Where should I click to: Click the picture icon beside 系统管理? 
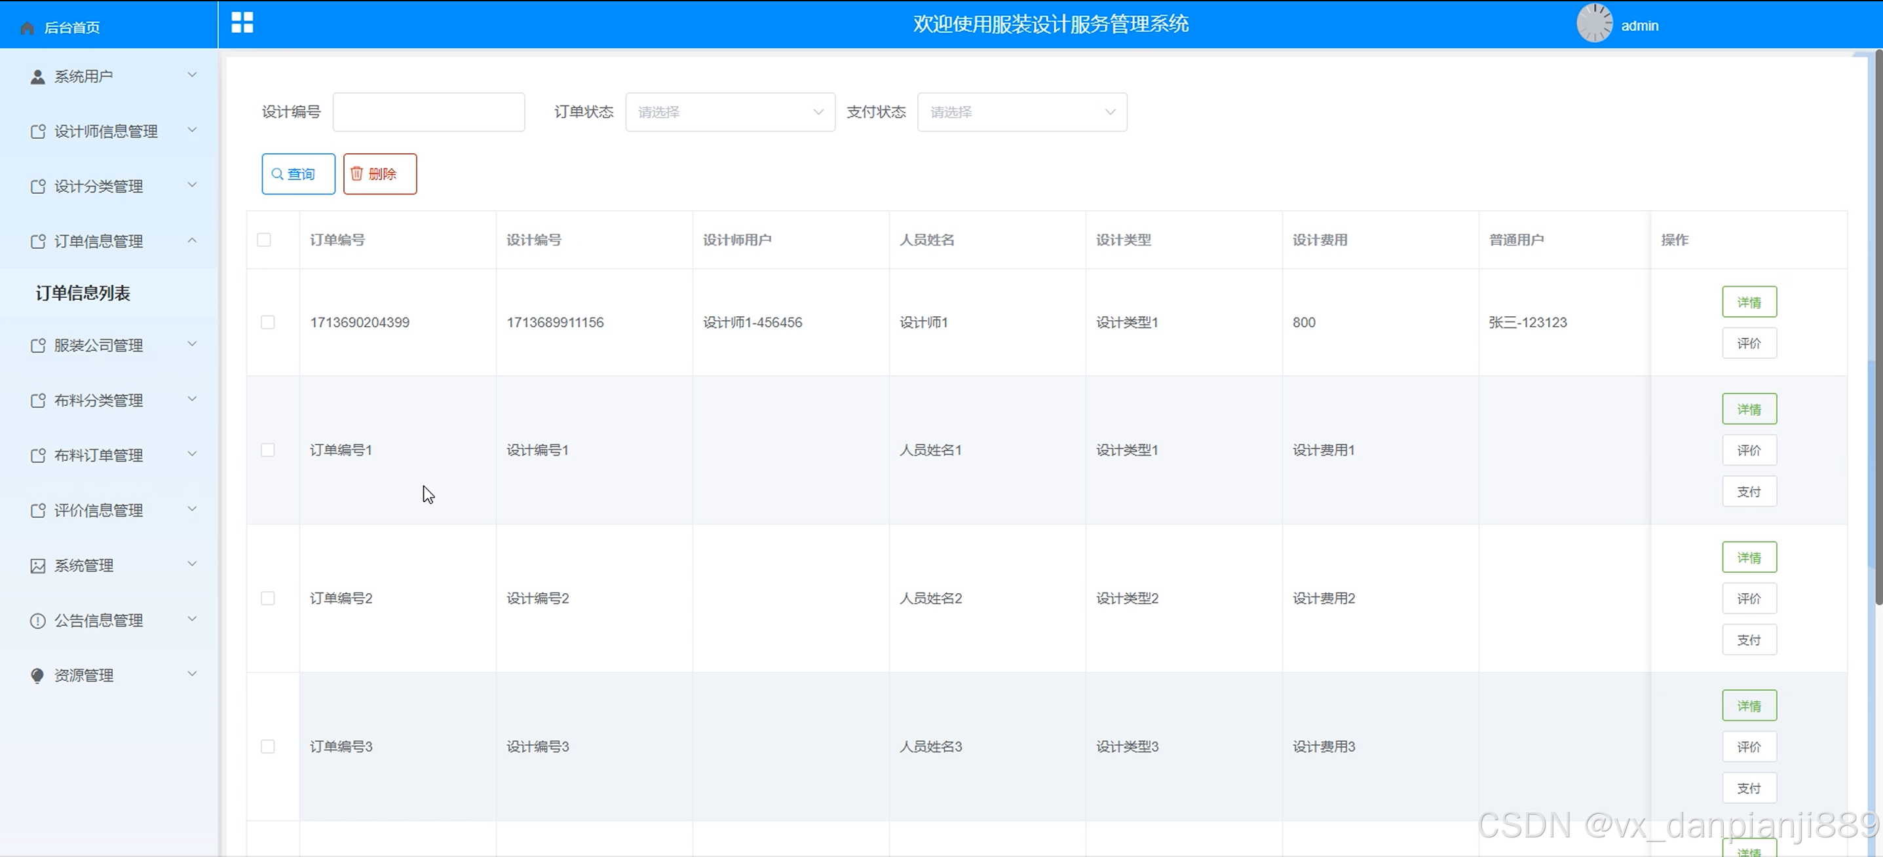point(37,566)
